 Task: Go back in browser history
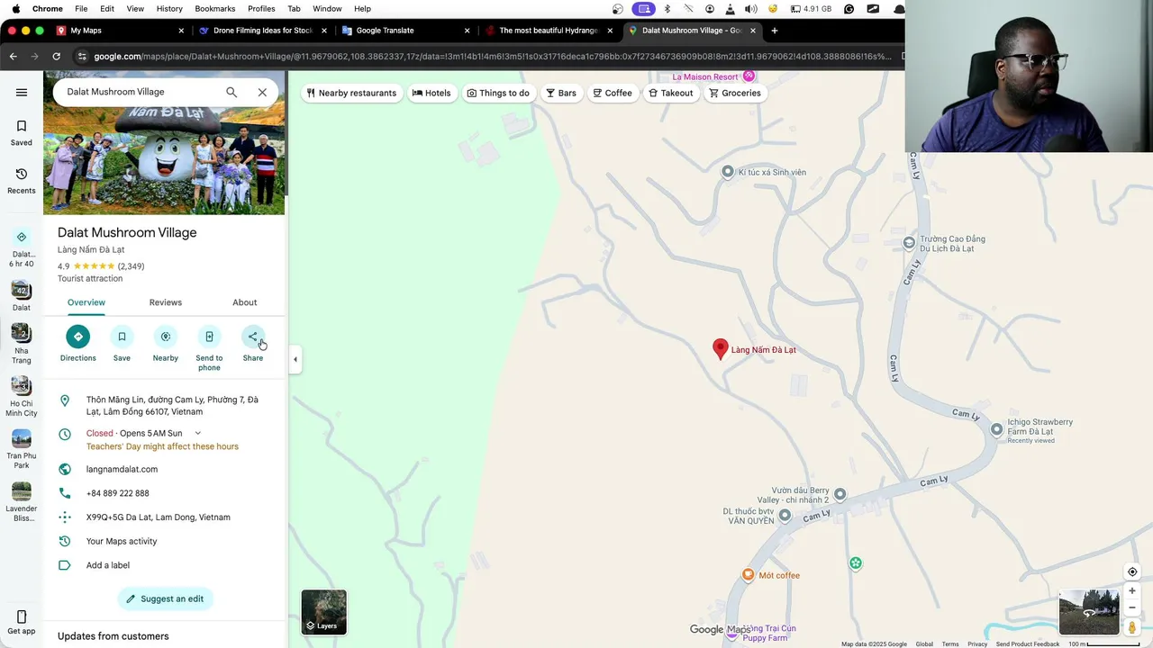[13, 56]
